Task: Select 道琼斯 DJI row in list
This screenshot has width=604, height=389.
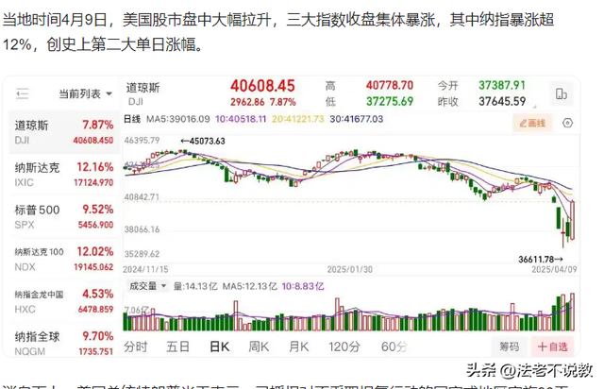Action: point(64,132)
